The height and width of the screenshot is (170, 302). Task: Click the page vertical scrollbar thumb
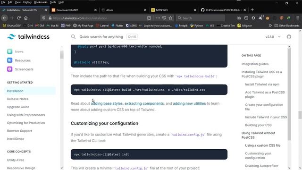[300, 115]
